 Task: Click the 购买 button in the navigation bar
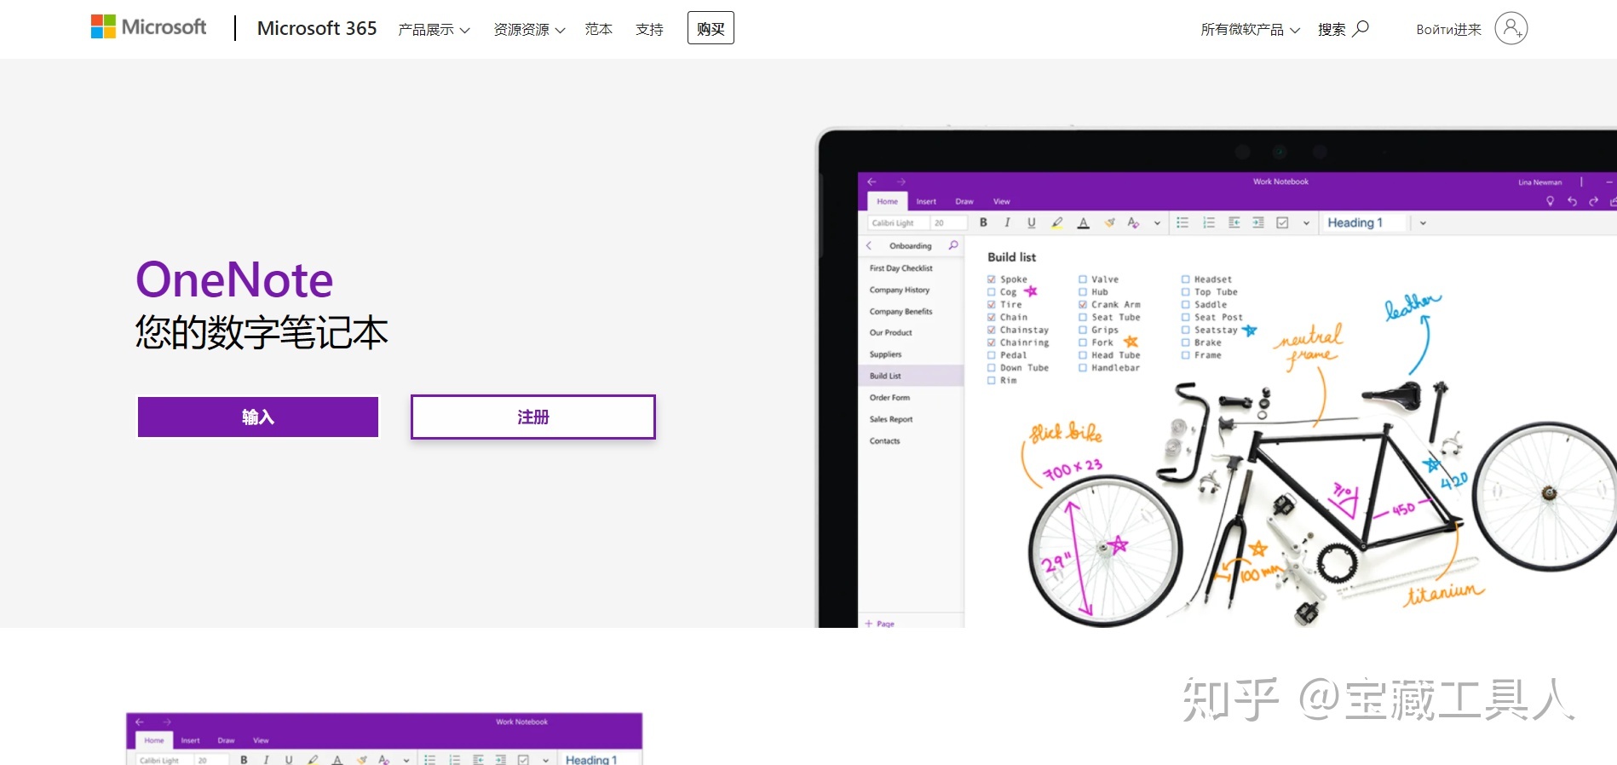(711, 28)
